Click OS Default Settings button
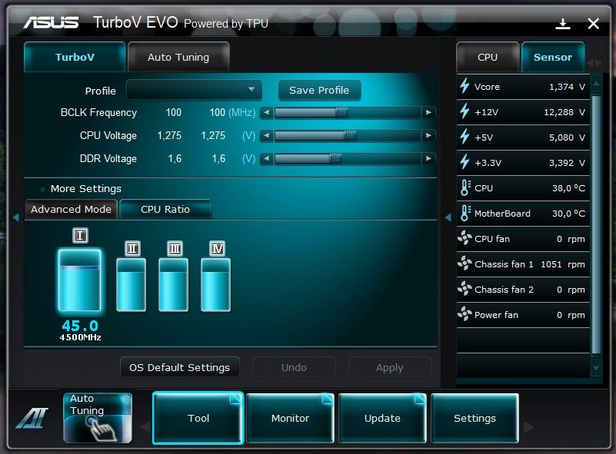Screen dimensions: 616x454 click(x=179, y=368)
